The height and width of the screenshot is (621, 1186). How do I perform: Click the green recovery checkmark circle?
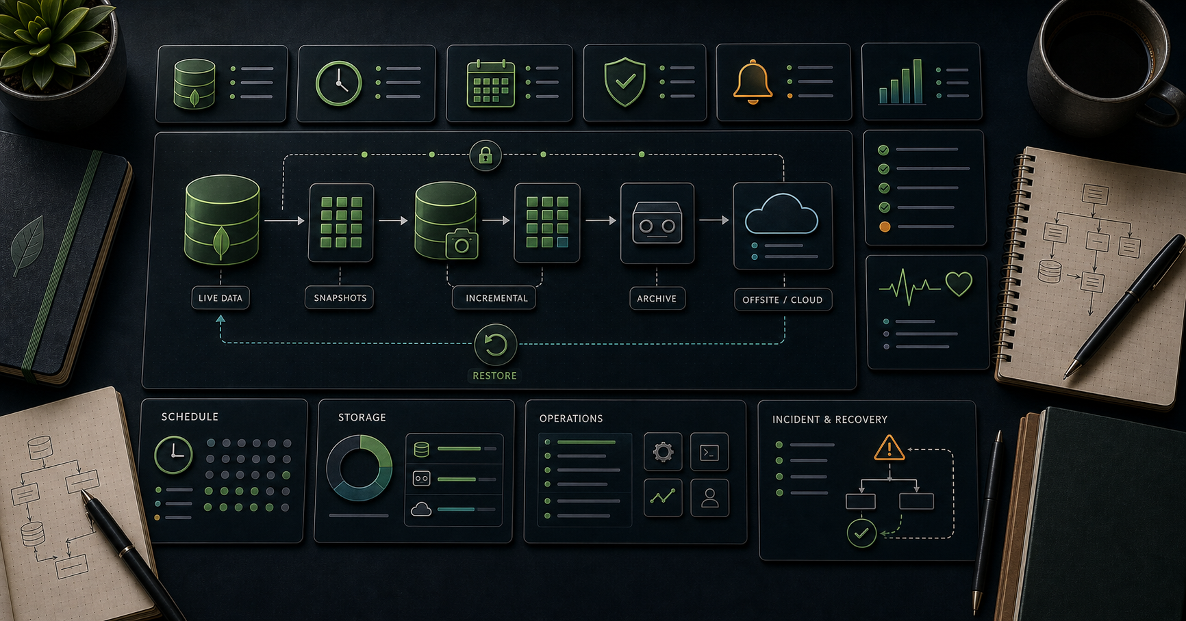861,533
